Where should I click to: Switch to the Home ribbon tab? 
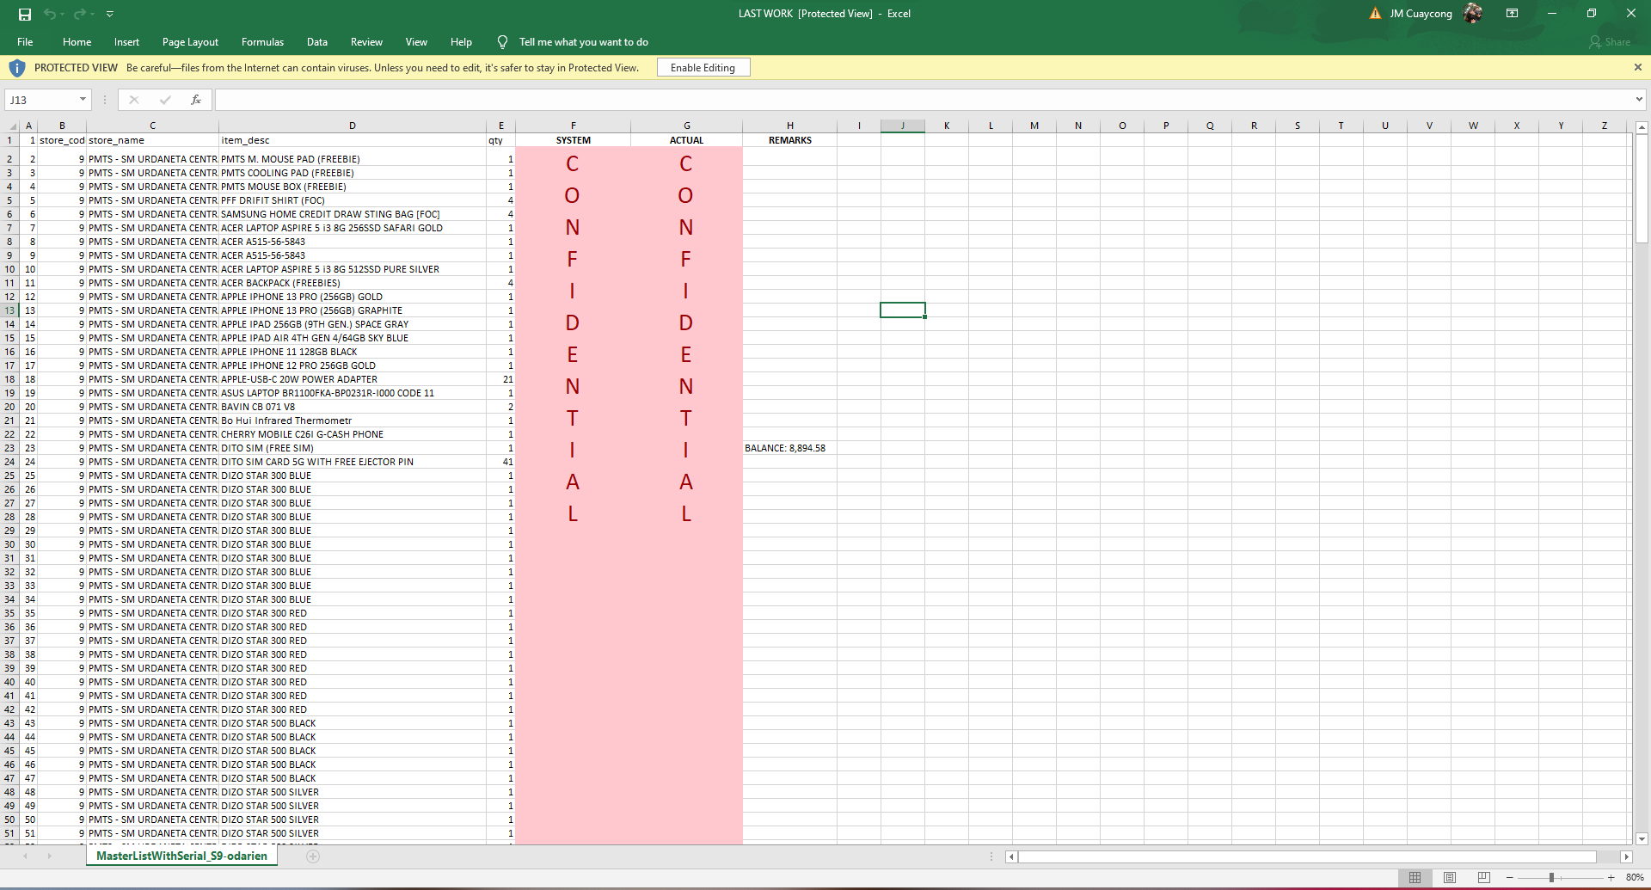click(77, 42)
